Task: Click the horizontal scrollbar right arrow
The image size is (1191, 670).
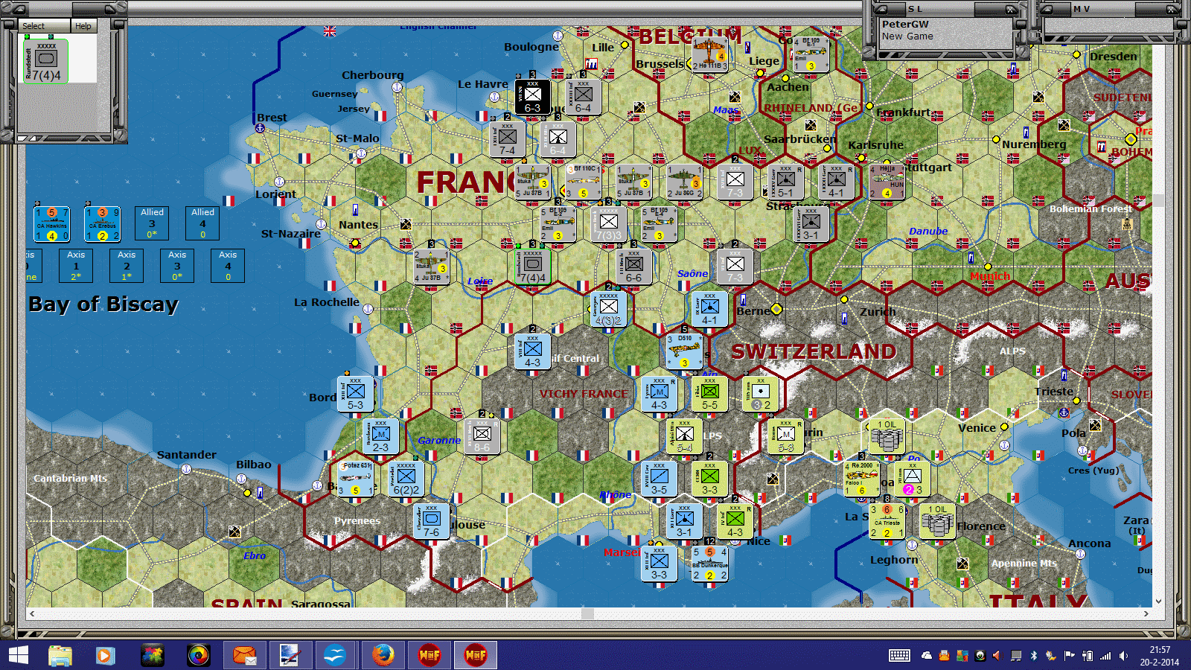Action: tap(1146, 613)
